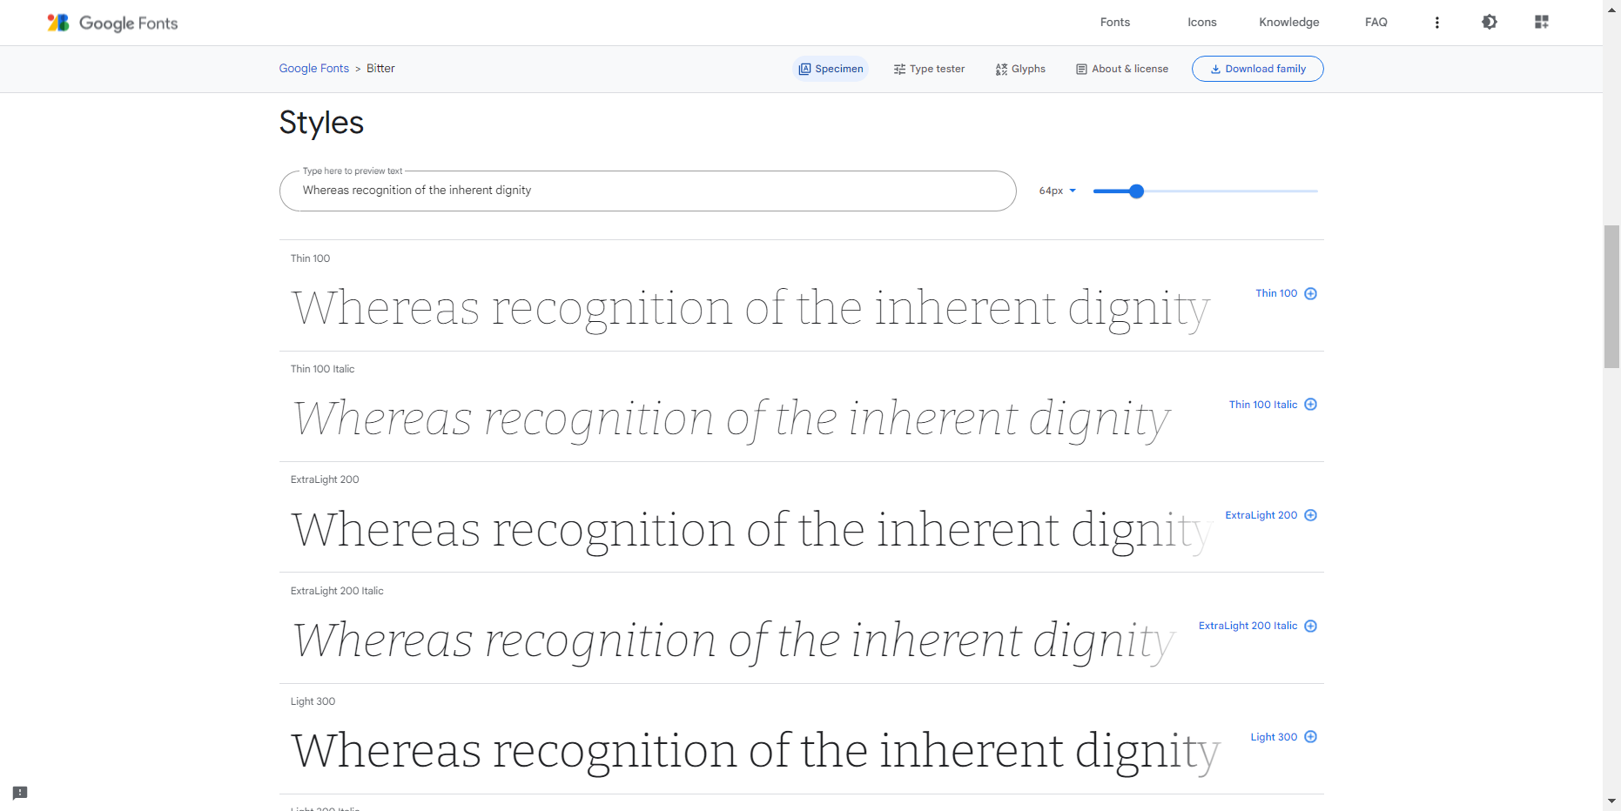Add ExtraLight 200 style plus icon
Viewport: 1621px width, 811px height.
(x=1310, y=515)
